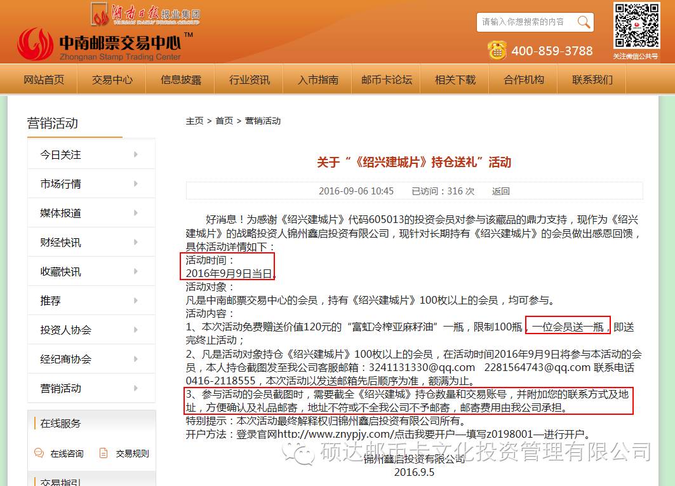Click the text 关注微信公共号
Viewport: 675px width, 486px height.
636,57
